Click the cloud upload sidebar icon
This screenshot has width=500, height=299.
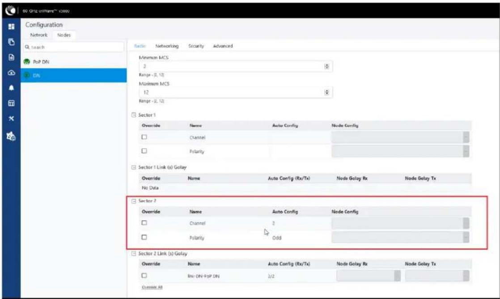(11, 73)
